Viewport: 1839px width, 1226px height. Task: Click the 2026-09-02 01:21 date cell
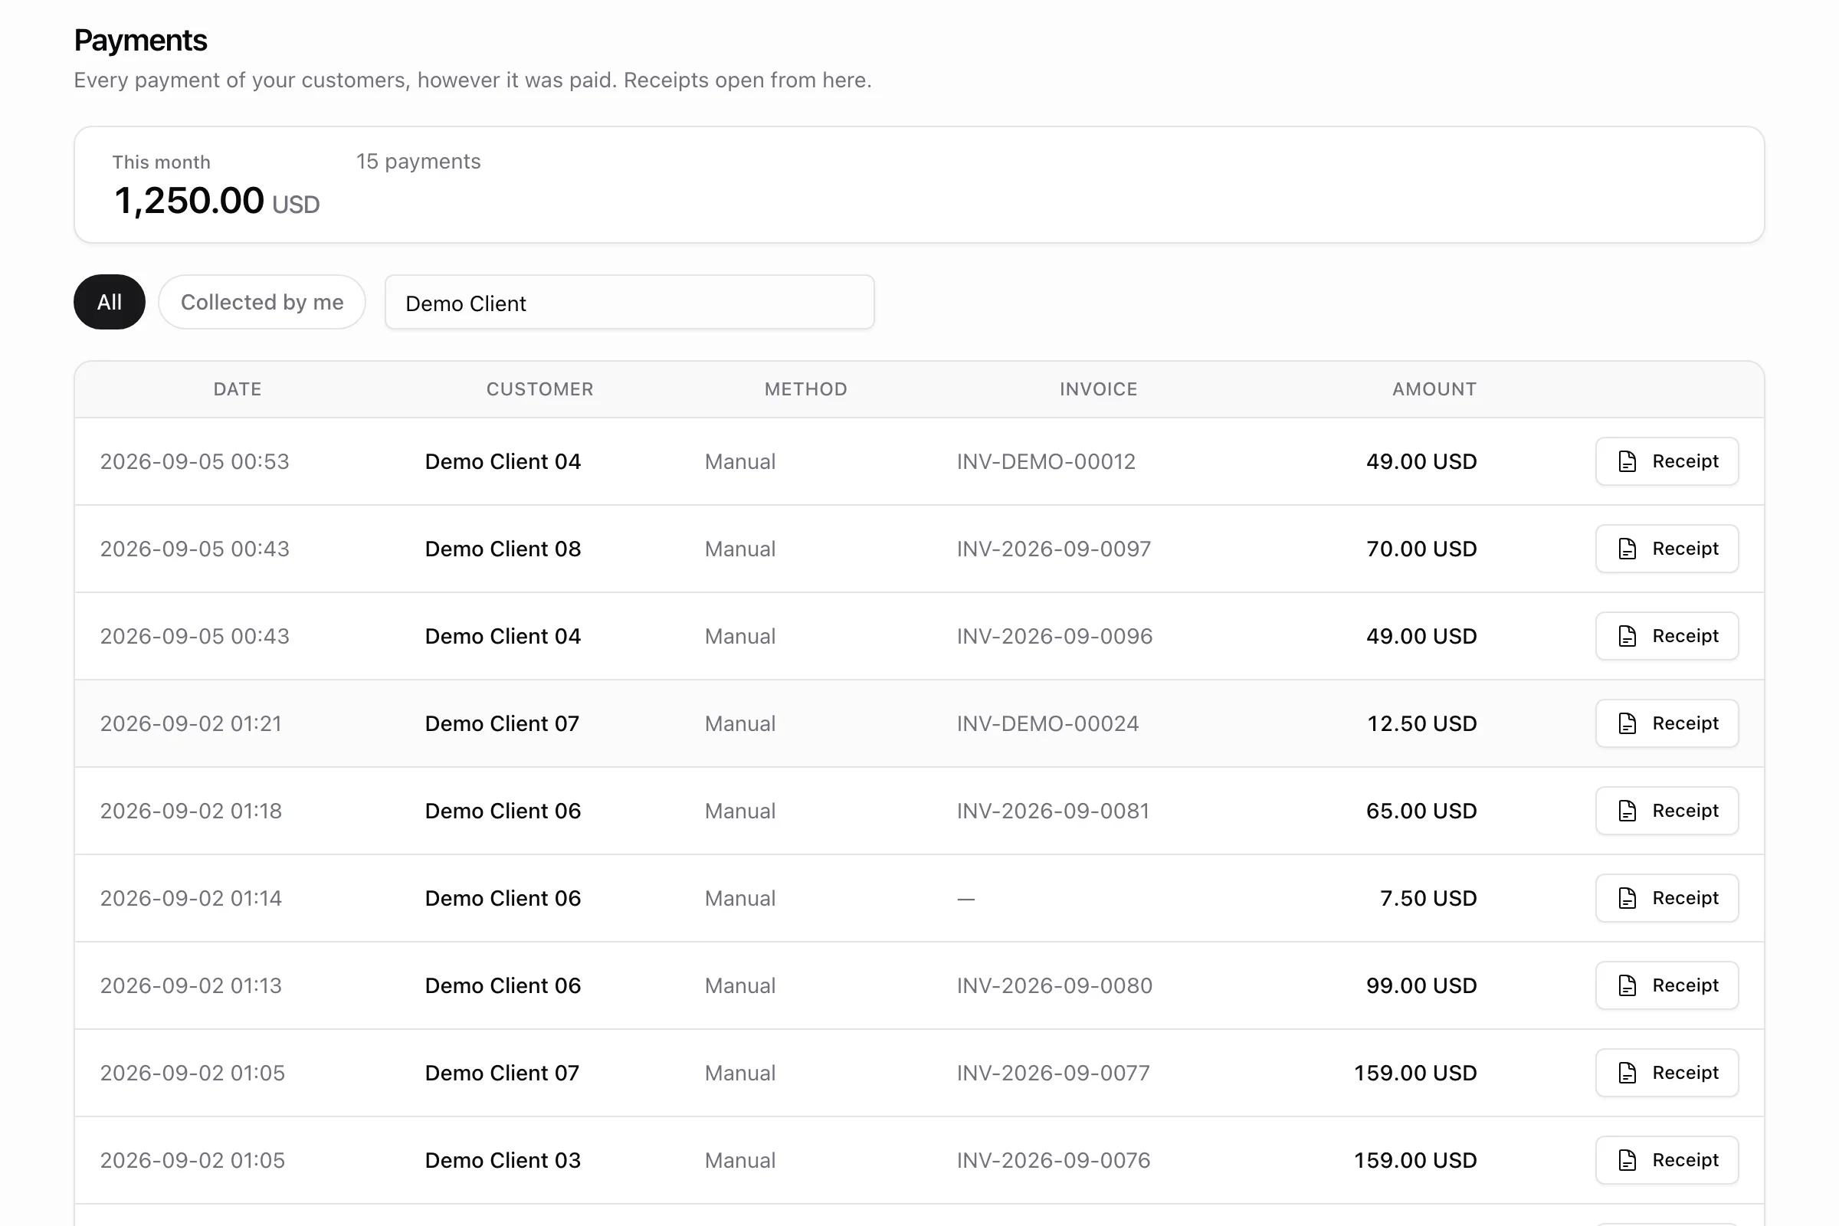point(191,723)
